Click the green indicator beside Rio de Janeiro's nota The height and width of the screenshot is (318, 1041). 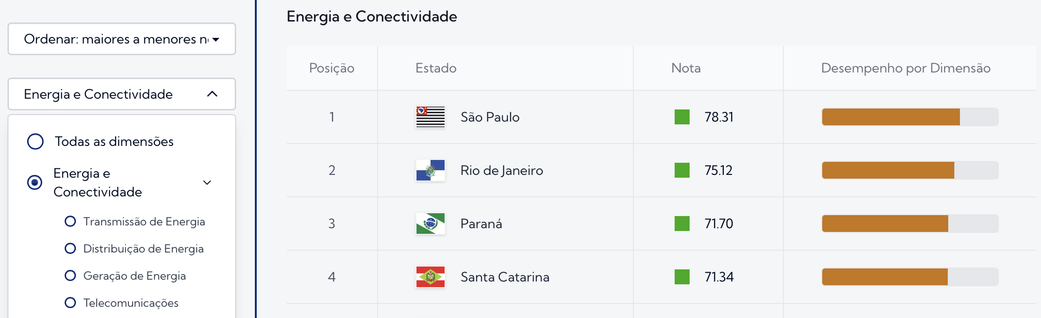(x=682, y=170)
